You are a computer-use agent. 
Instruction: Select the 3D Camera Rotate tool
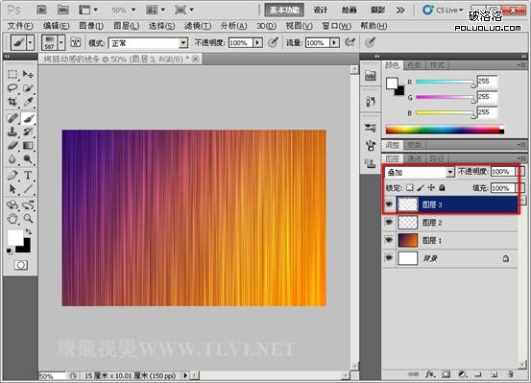click(28, 204)
